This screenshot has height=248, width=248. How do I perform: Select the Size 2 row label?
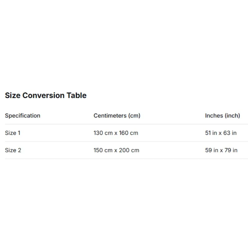pyautogui.click(x=13, y=150)
